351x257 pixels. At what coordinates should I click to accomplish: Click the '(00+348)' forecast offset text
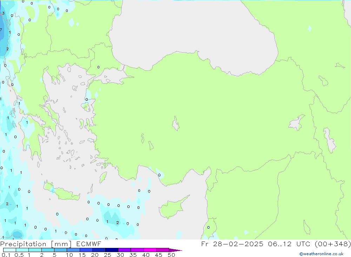tap(333, 244)
